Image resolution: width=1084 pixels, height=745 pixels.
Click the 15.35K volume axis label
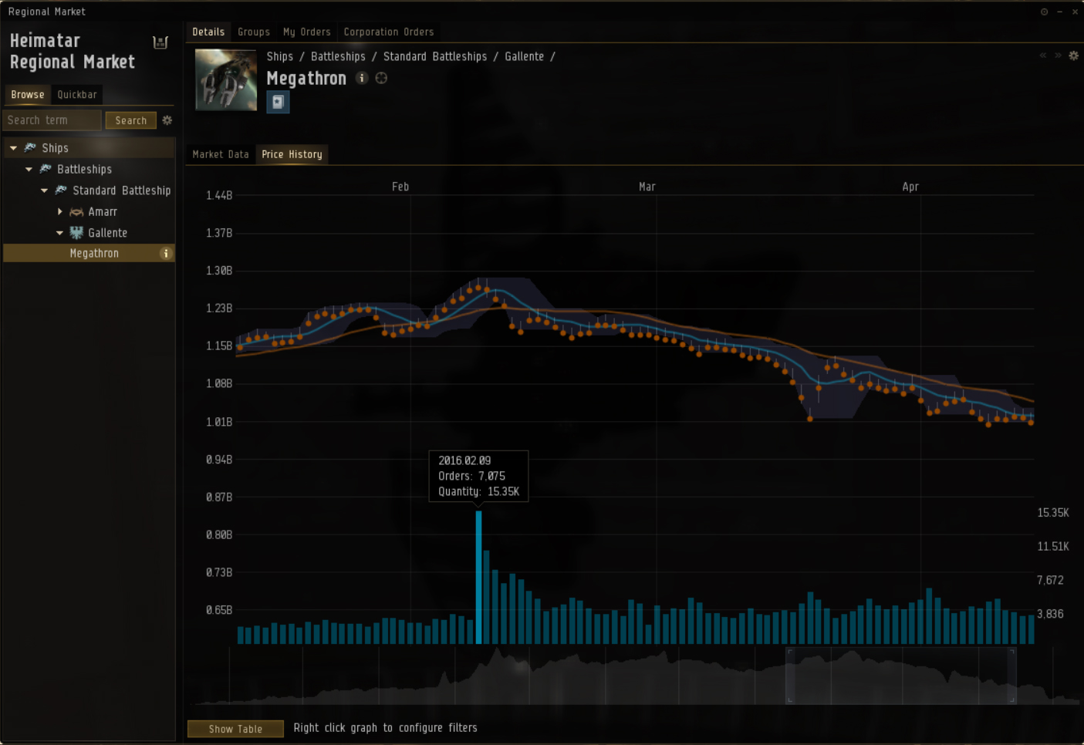point(1053,512)
